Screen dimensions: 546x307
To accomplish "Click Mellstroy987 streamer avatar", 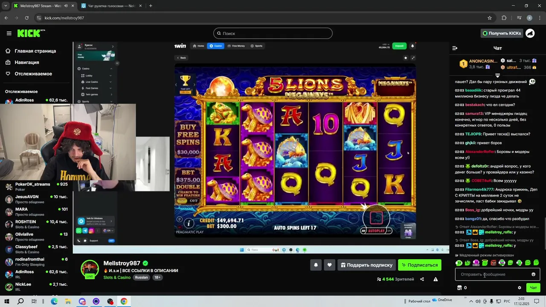I will (90, 269).
